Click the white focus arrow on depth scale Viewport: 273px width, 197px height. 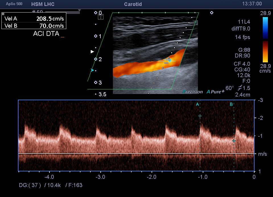coord(92,52)
